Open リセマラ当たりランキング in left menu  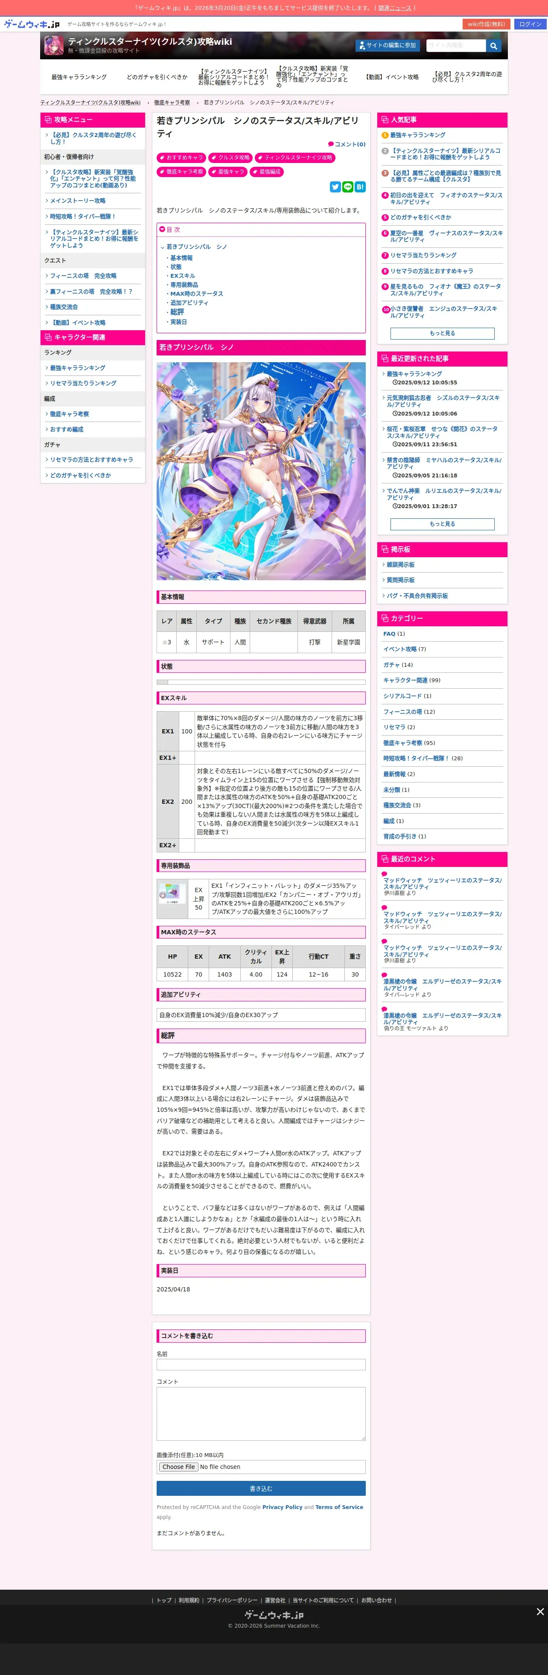pos(83,383)
